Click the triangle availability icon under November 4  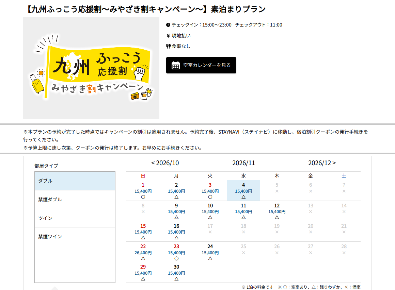243,197
